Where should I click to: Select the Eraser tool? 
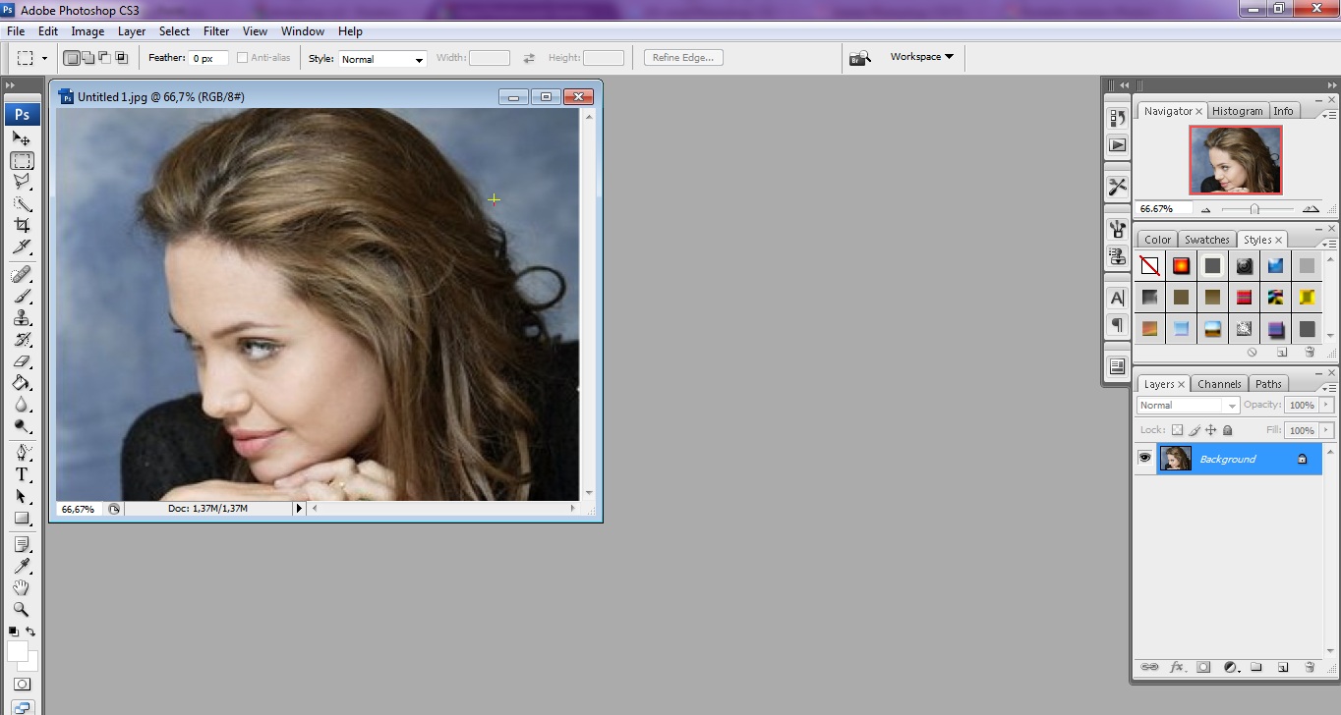22,360
